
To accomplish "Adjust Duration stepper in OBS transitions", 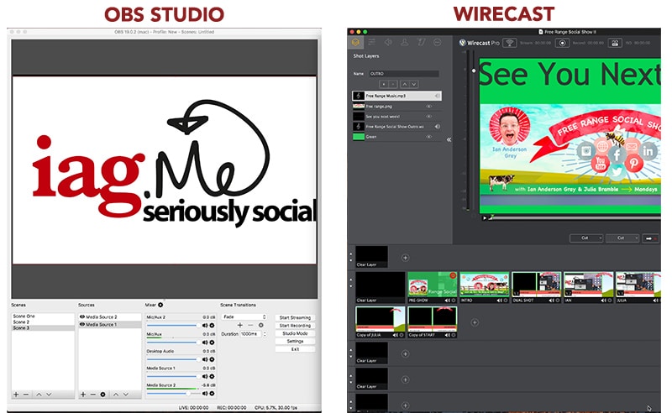I will pyautogui.click(x=265, y=334).
